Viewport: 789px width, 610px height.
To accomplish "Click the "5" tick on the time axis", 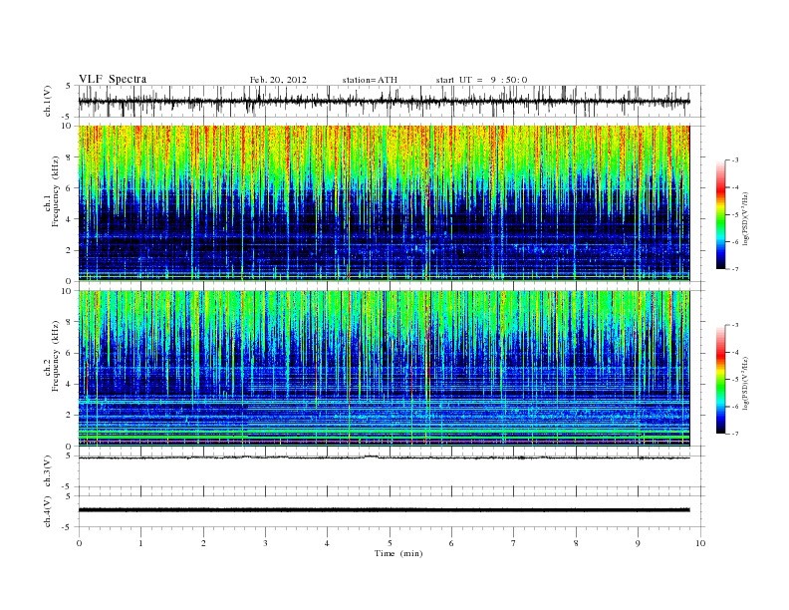I will pos(390,543).
